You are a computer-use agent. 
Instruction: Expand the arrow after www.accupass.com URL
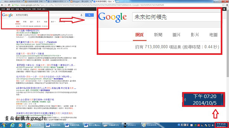[60, 56]
